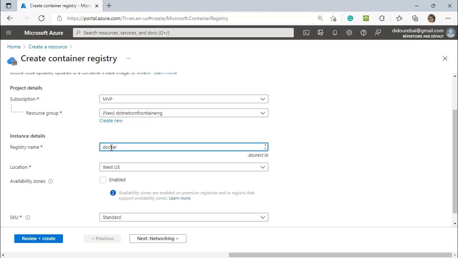Open the Learn more link near tasks text
Image resolution: width=458 pixels, height=258 pixels.
coord(165,73)
